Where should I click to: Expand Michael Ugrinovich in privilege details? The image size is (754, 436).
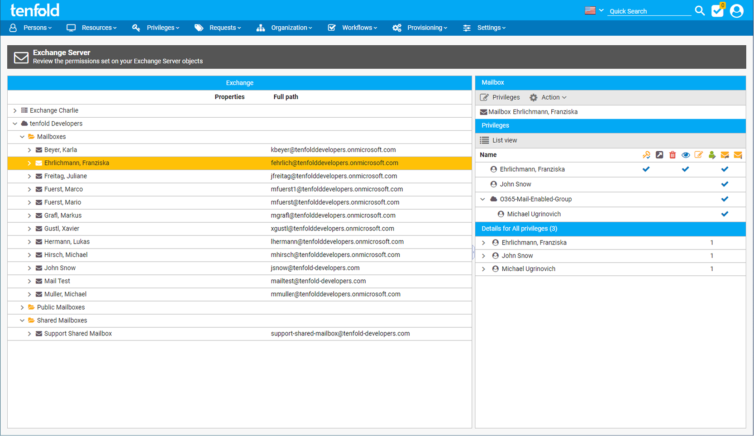point(484,269)
